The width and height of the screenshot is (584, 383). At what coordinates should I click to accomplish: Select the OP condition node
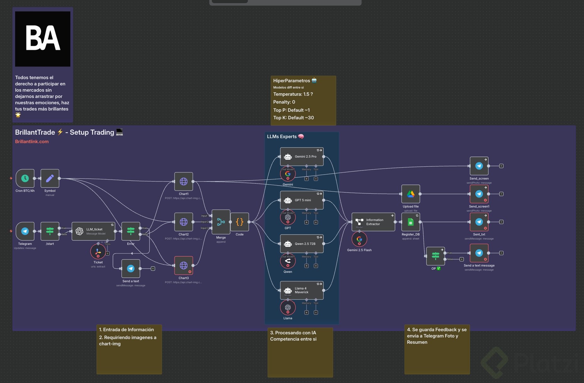[x=435, y=256]
